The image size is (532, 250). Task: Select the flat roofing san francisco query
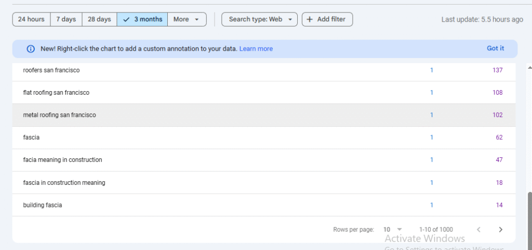[x=56, y=93]
